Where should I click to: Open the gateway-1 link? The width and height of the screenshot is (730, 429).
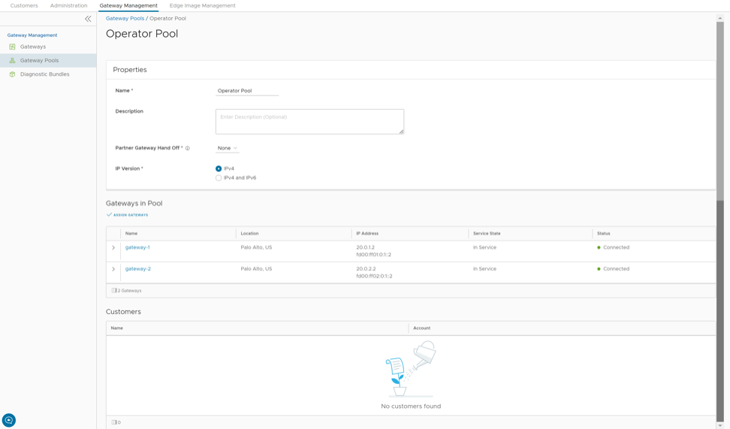137,248
